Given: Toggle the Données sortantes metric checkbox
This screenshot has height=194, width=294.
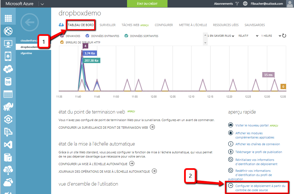Looking at the screenshot, I should click(126, 36).
